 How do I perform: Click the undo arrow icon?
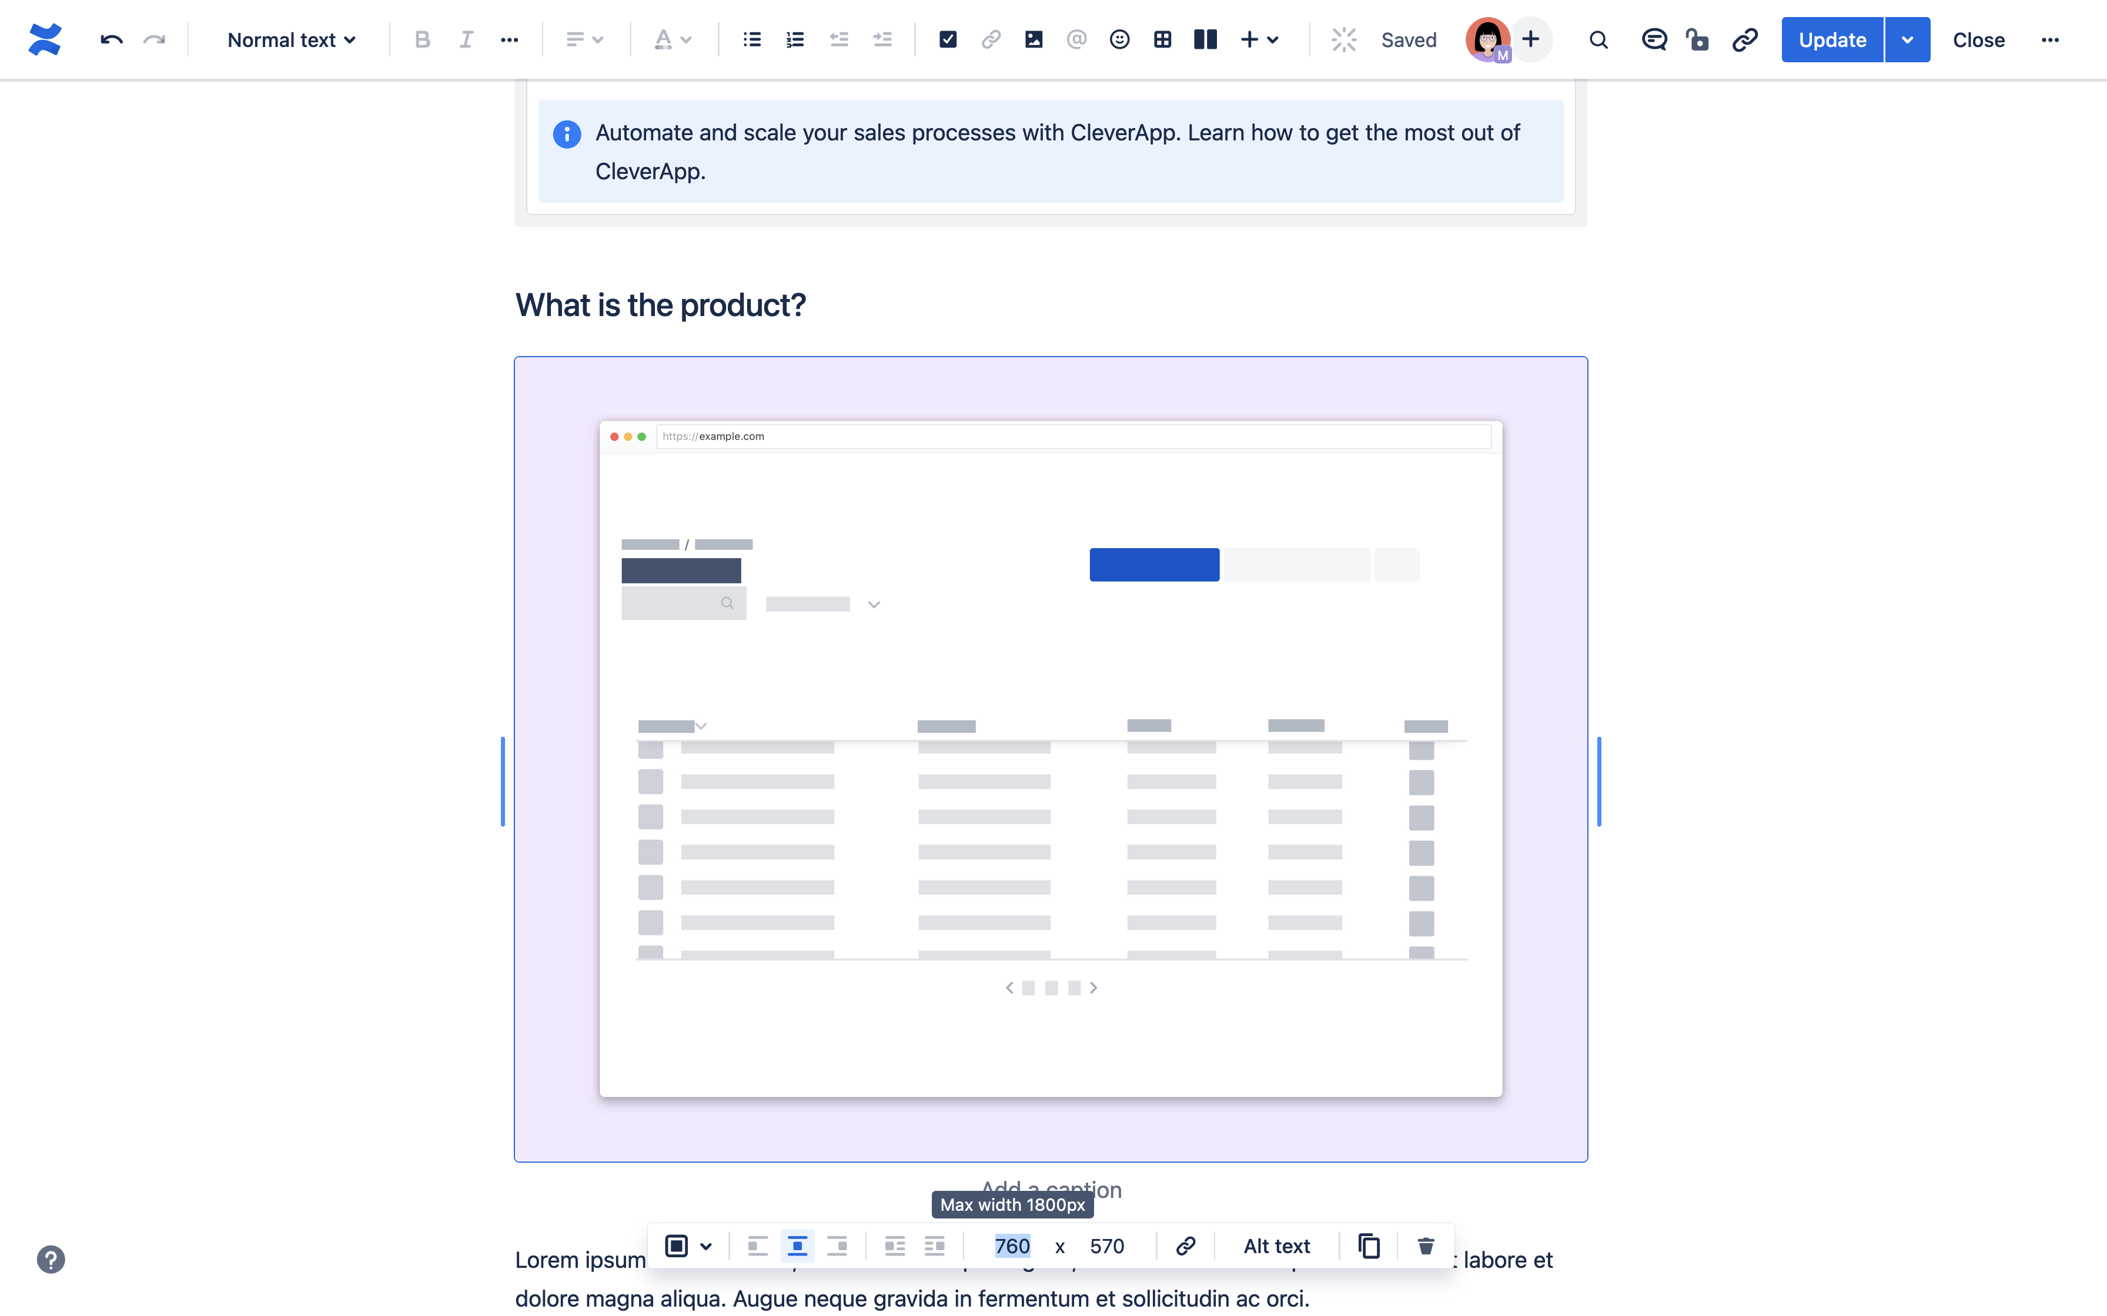coord(112,39)
